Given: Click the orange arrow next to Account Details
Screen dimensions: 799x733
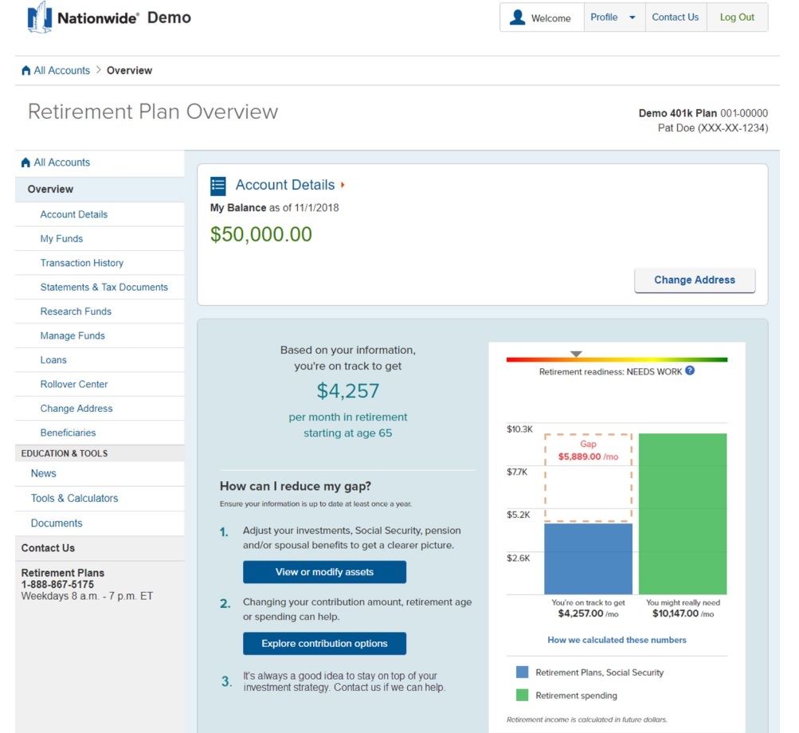Looking at the screenshot, I should tap(343, 185).
